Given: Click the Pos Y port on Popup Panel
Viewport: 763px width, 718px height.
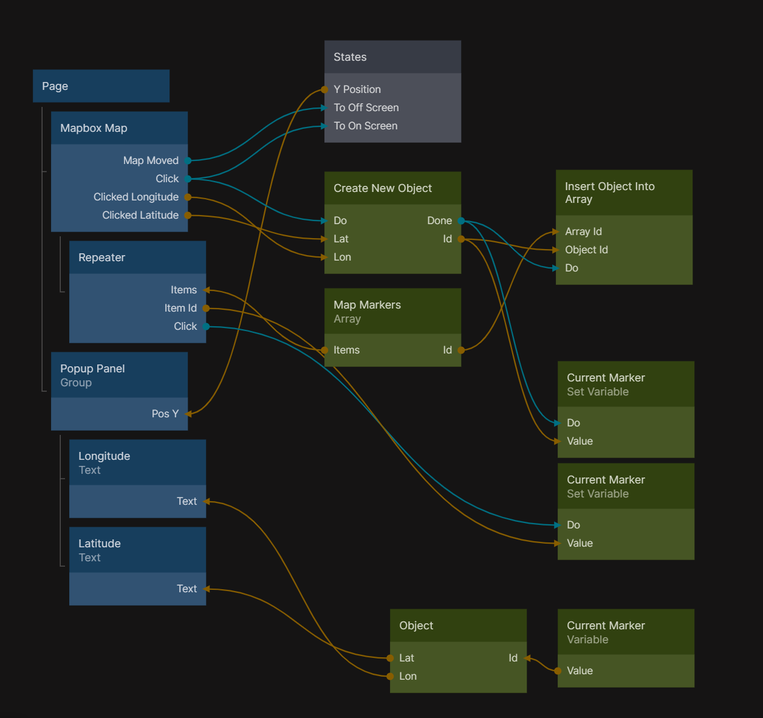Looking at the screenshot, I should 188,414.
